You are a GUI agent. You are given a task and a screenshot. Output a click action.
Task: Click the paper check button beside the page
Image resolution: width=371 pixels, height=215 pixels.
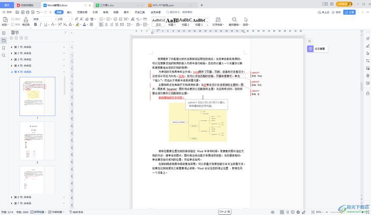[x=317, y=49]
